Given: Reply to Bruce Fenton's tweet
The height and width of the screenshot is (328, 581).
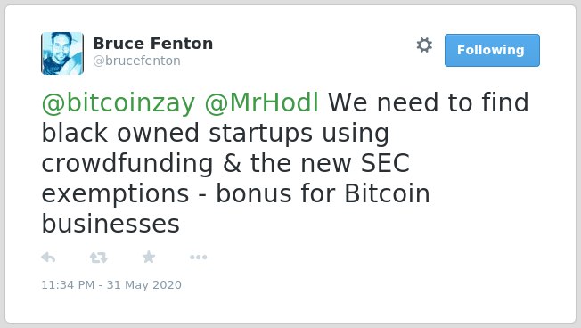Looking at the screenshot, I should point(48,258).
